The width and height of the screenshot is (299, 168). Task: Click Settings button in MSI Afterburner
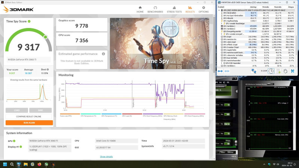(231, 152)
